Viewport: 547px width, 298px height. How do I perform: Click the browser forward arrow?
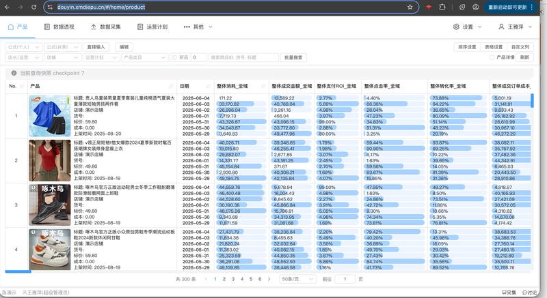pyautogui.click(x=21, y=7)
